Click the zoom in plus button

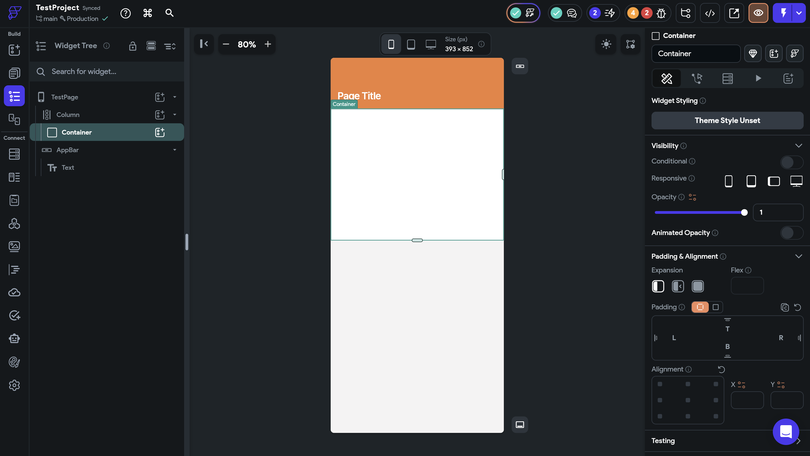(268, 44)
